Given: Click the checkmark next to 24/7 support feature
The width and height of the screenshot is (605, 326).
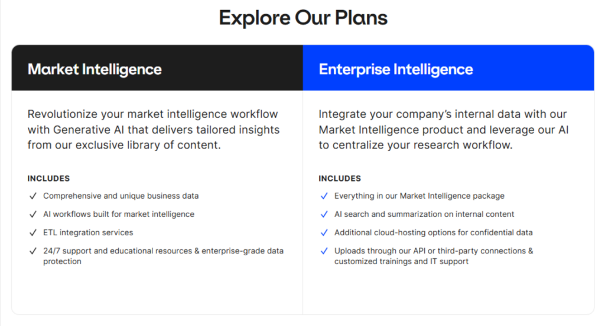Looking at the screenshot, I should tap(32, 251).
